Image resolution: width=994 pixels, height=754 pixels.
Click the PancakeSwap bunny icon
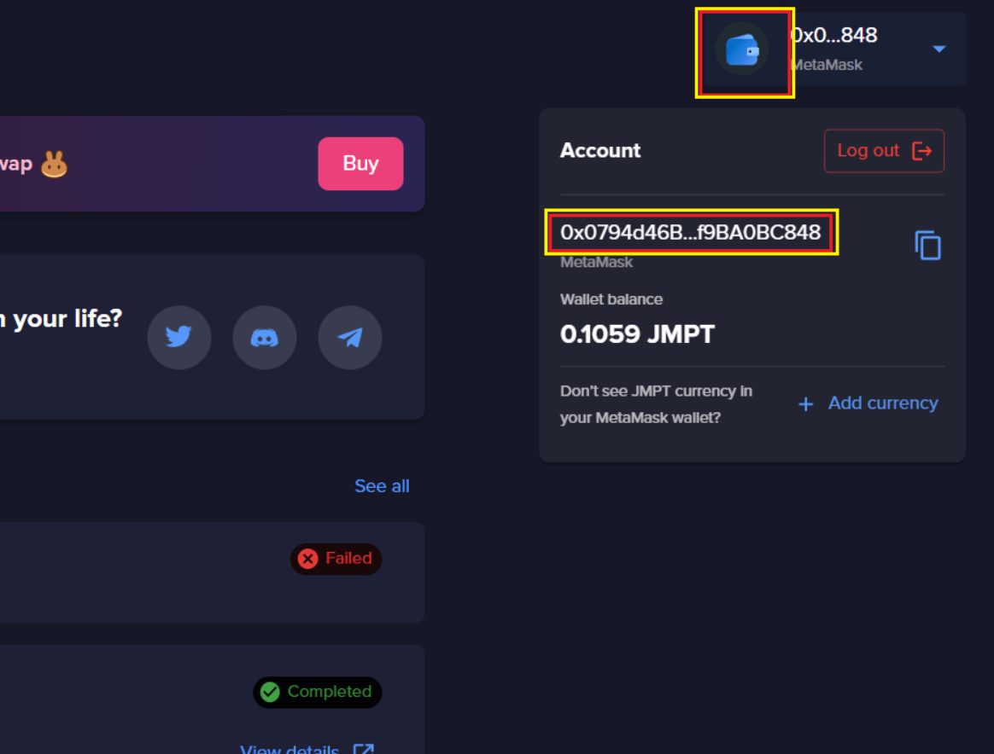54,164
